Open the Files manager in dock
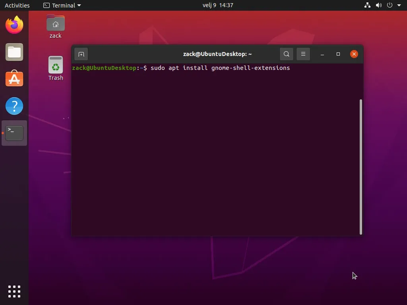 coord(14,52)
